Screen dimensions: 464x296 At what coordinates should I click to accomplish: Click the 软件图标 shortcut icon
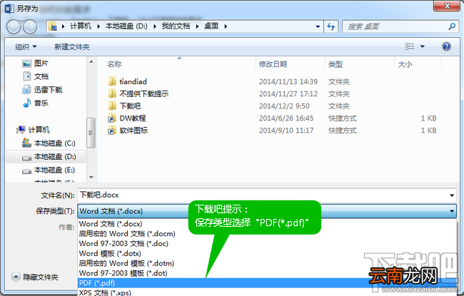pyautogui.click(x=112, y=131)
